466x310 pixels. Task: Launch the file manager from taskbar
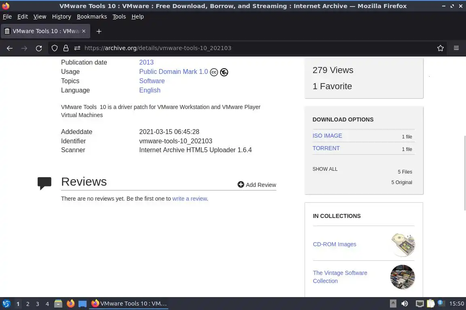click(x=58, y=304)
